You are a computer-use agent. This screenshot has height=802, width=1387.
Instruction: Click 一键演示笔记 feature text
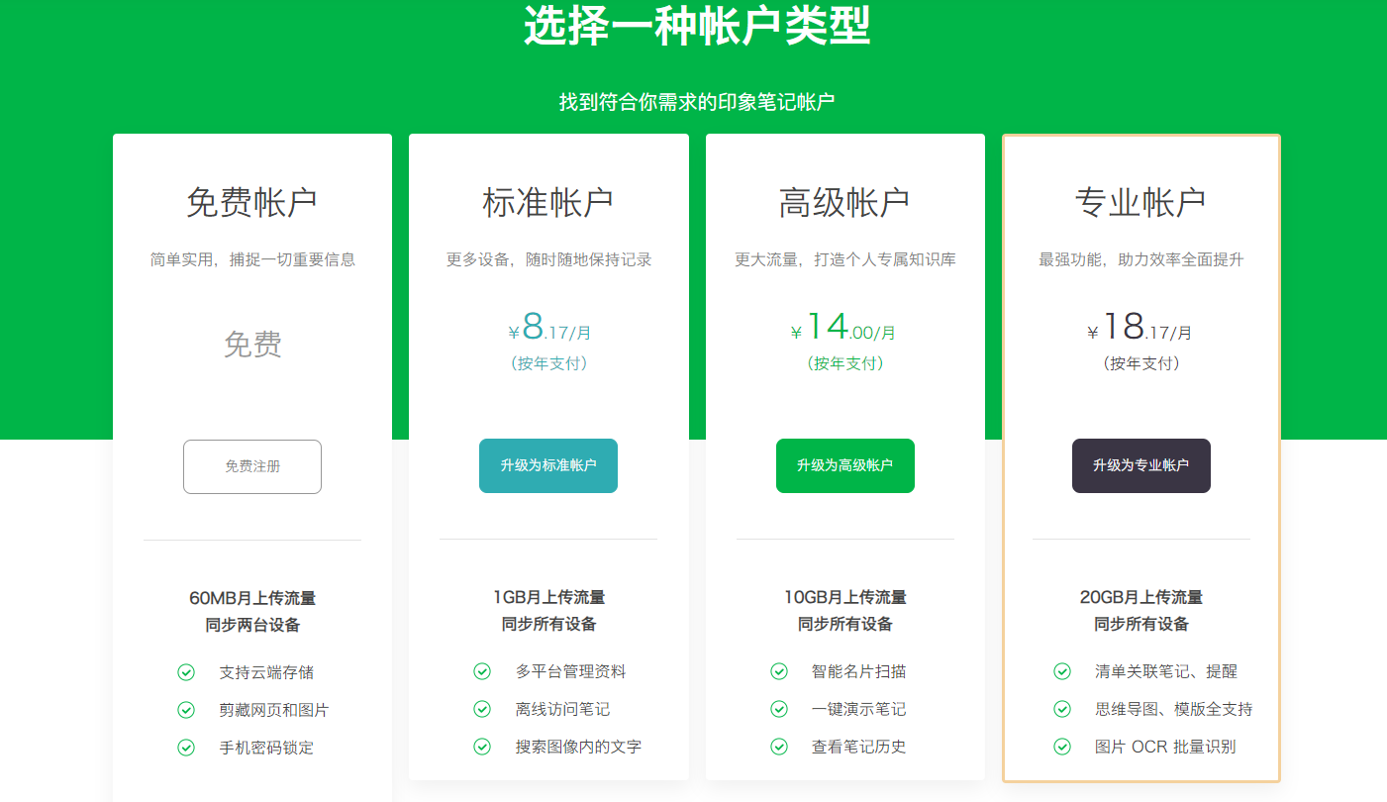tap(859, 709)
